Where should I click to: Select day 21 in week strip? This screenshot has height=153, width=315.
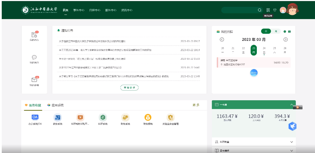(233, 50)
